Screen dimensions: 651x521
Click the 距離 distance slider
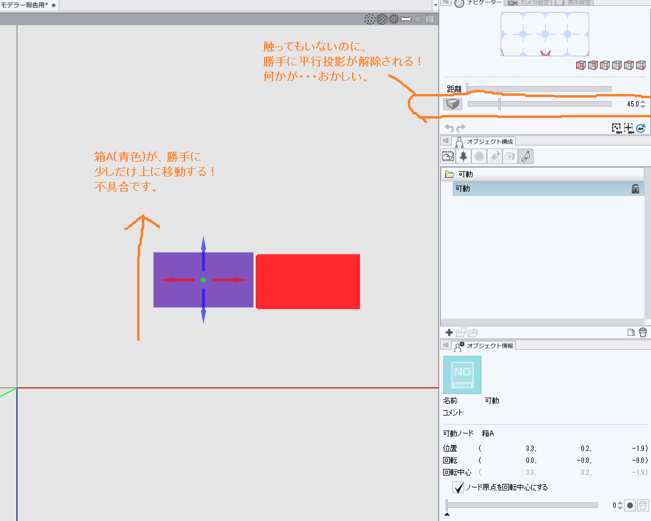[x=539, y=89]
